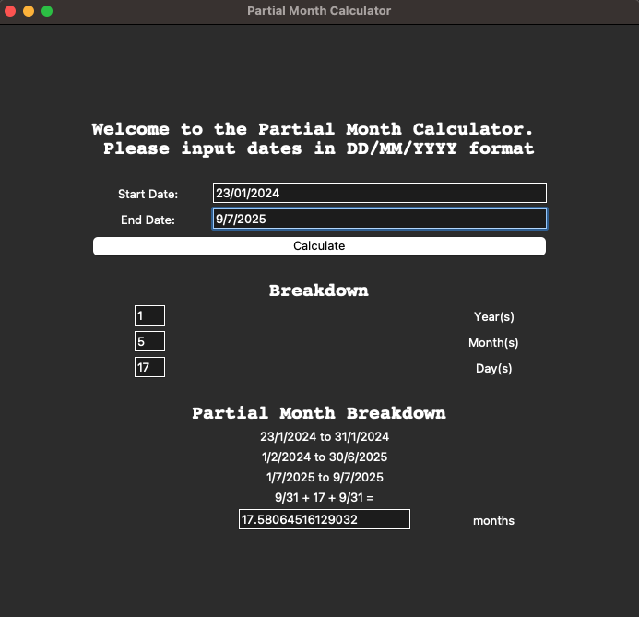Image resolution: width=639 pixels, height=617 pixels.
Task: Click the "1/7/2025 to 9/7/2025" range line
Action: click(x=324, y=477)
